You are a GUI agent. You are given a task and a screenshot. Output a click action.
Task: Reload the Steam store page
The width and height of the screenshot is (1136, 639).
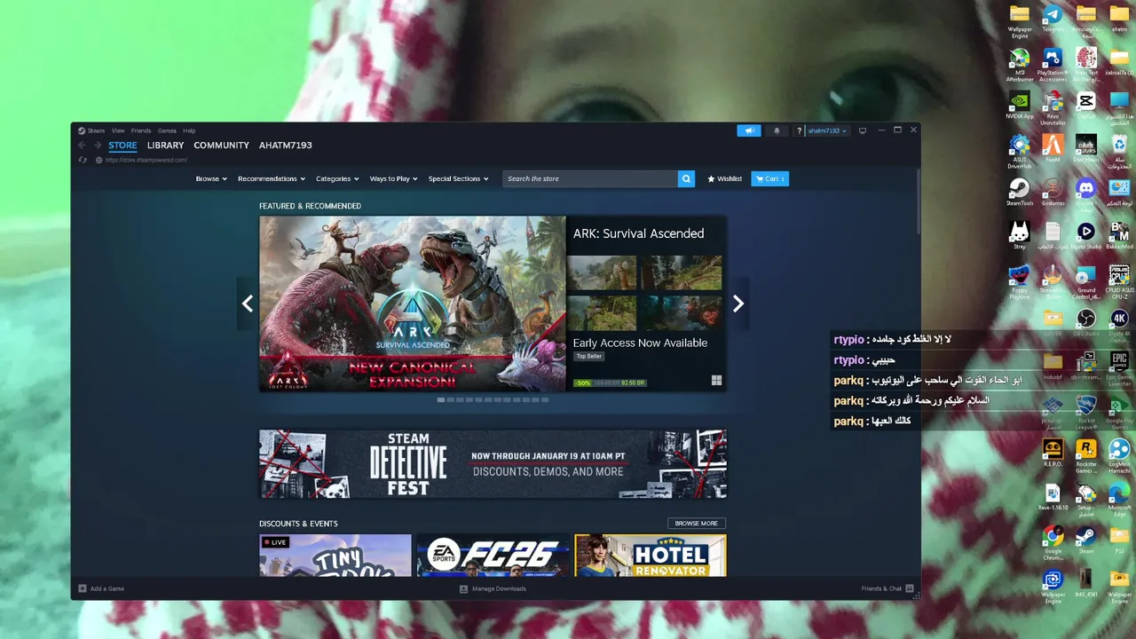(x=83, y=160)
